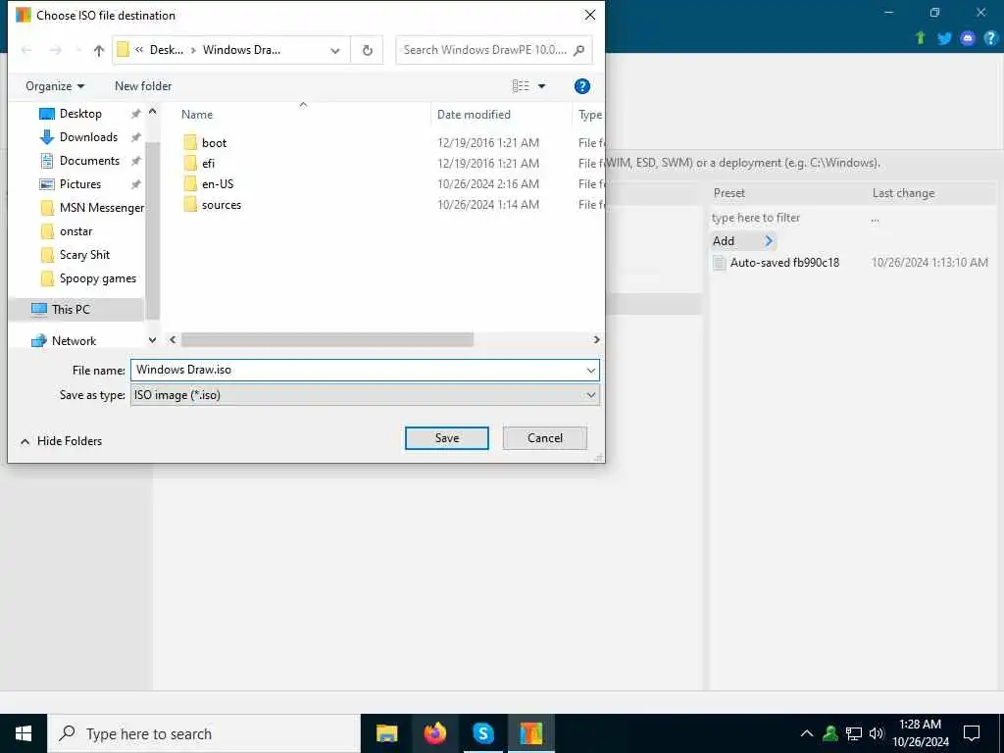Open the dialog Help icon
The width and height of the screenshot is (1004, 753).
582,86
